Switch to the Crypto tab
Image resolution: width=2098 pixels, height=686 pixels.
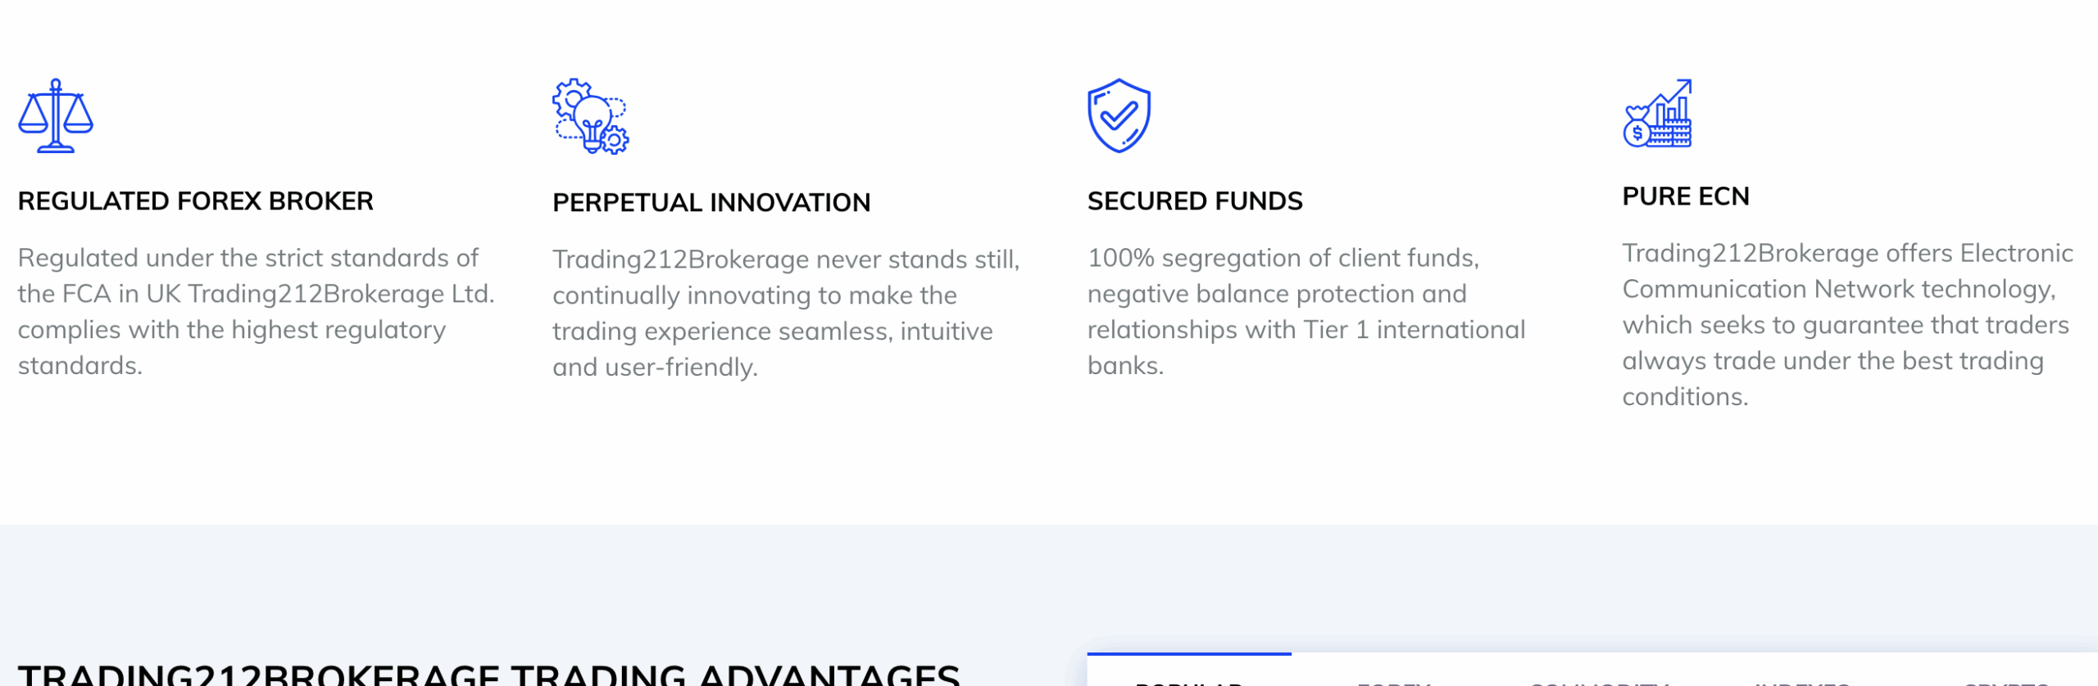click(x=2006, y=679)
